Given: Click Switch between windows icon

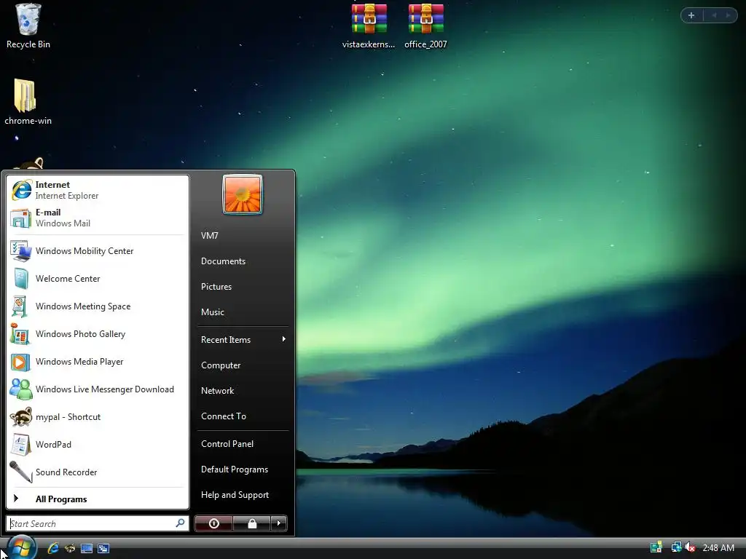Looking at the screenshot, I should [x=103, y=548].
